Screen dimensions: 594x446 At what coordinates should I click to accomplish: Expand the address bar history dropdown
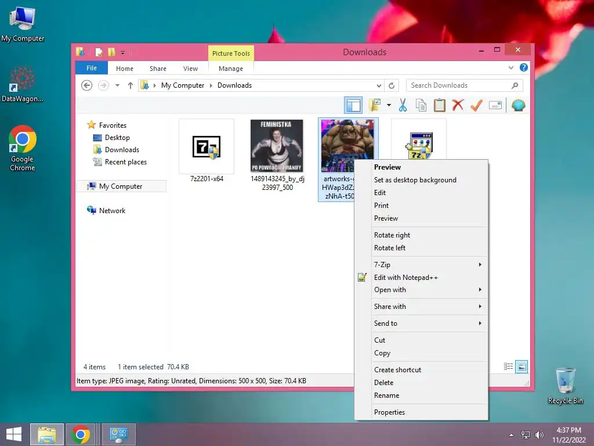(379, 85)
